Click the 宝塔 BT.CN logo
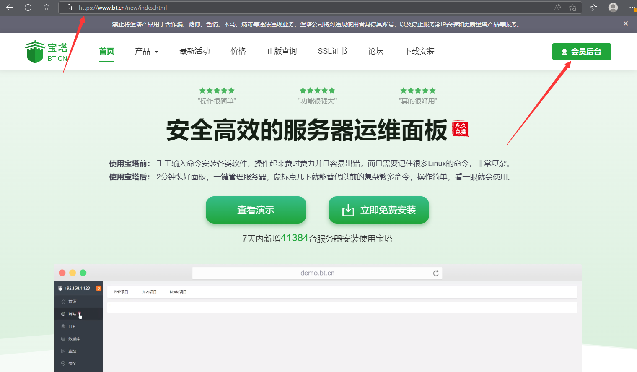 coord(46,52)
